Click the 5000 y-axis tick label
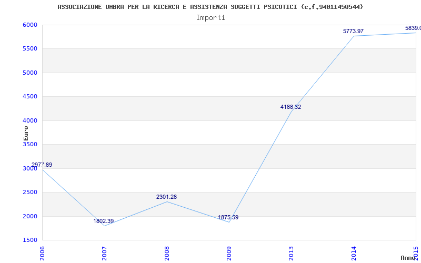 click(29, 73)
